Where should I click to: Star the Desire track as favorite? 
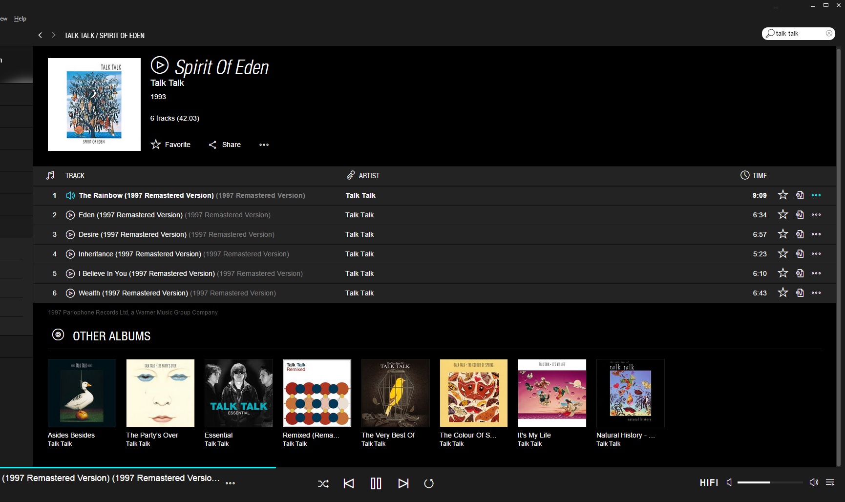pyautogui.click(x=783, y=234)
